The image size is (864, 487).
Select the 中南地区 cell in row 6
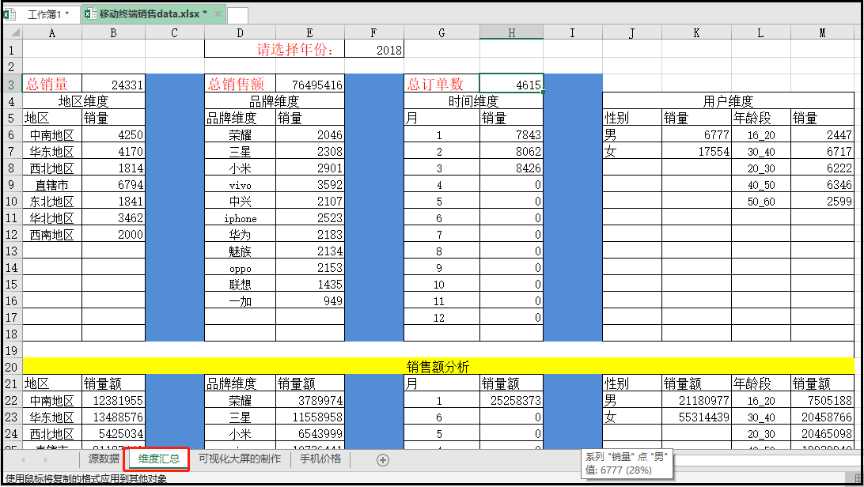pos(52,135)
